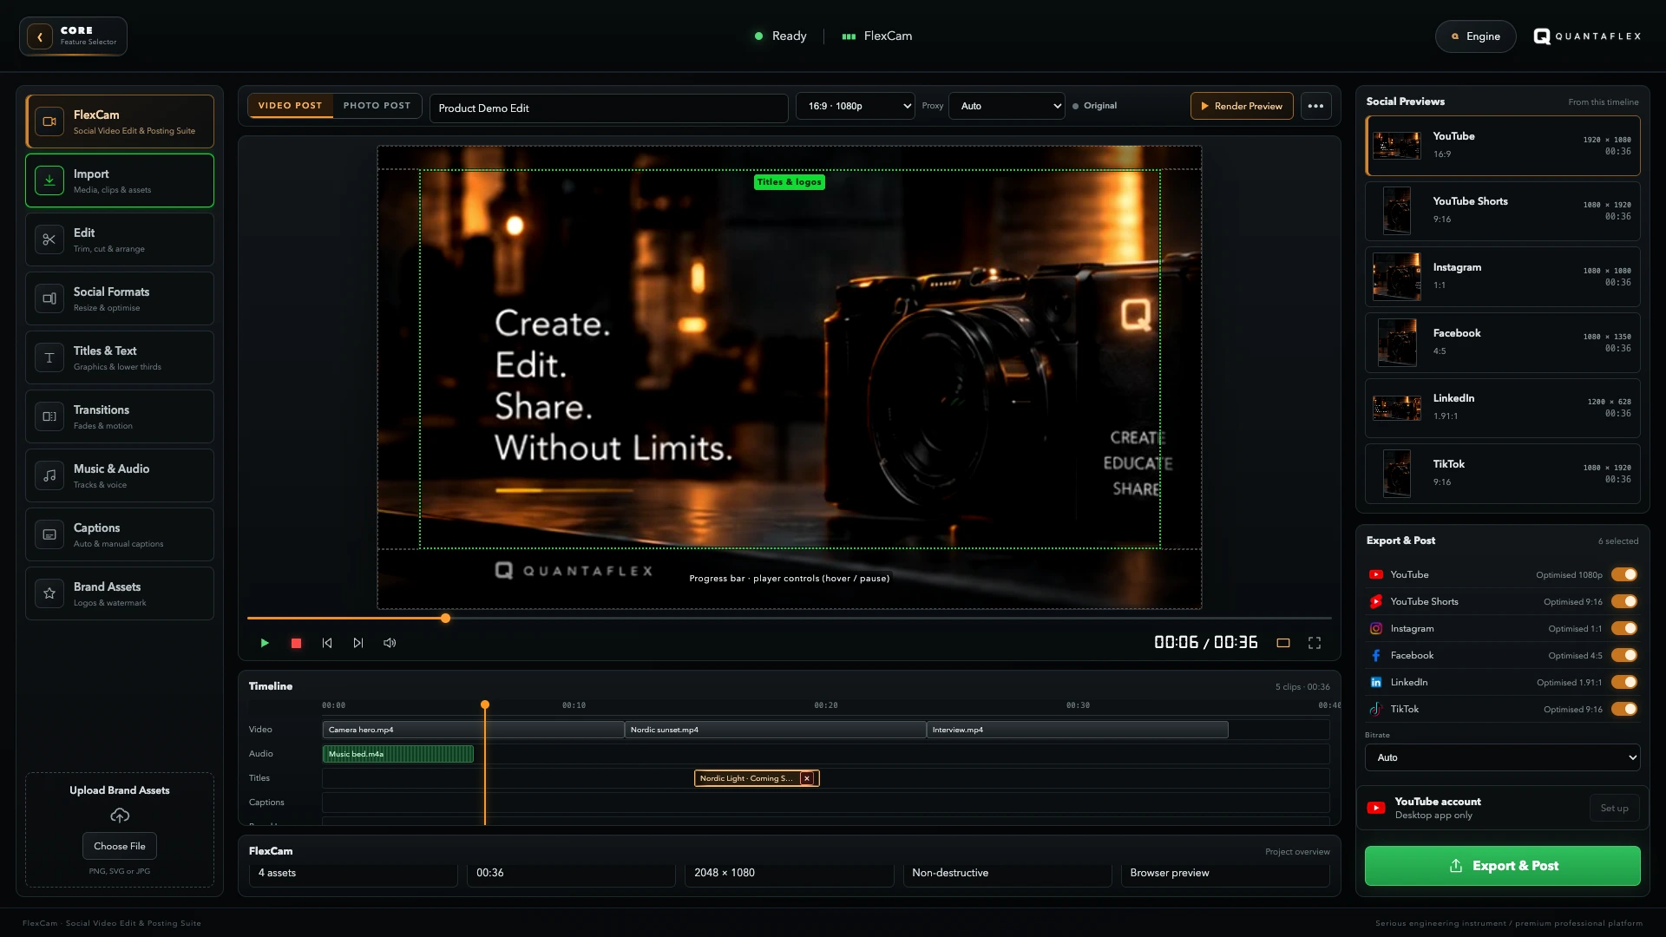Select the Camera hero.mp4 video clip
The height and width of the screenshot is (937, 1666).
[473, 730]
